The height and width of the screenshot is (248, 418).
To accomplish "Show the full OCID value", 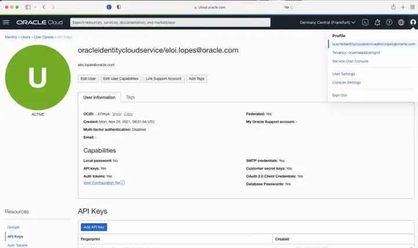I will pos(117,114).
